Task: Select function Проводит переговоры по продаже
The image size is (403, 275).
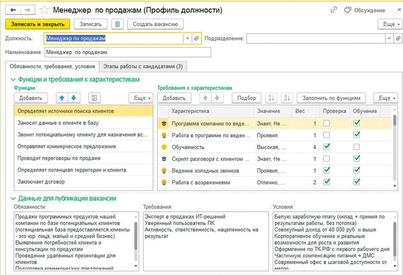Action: (84, 158)
